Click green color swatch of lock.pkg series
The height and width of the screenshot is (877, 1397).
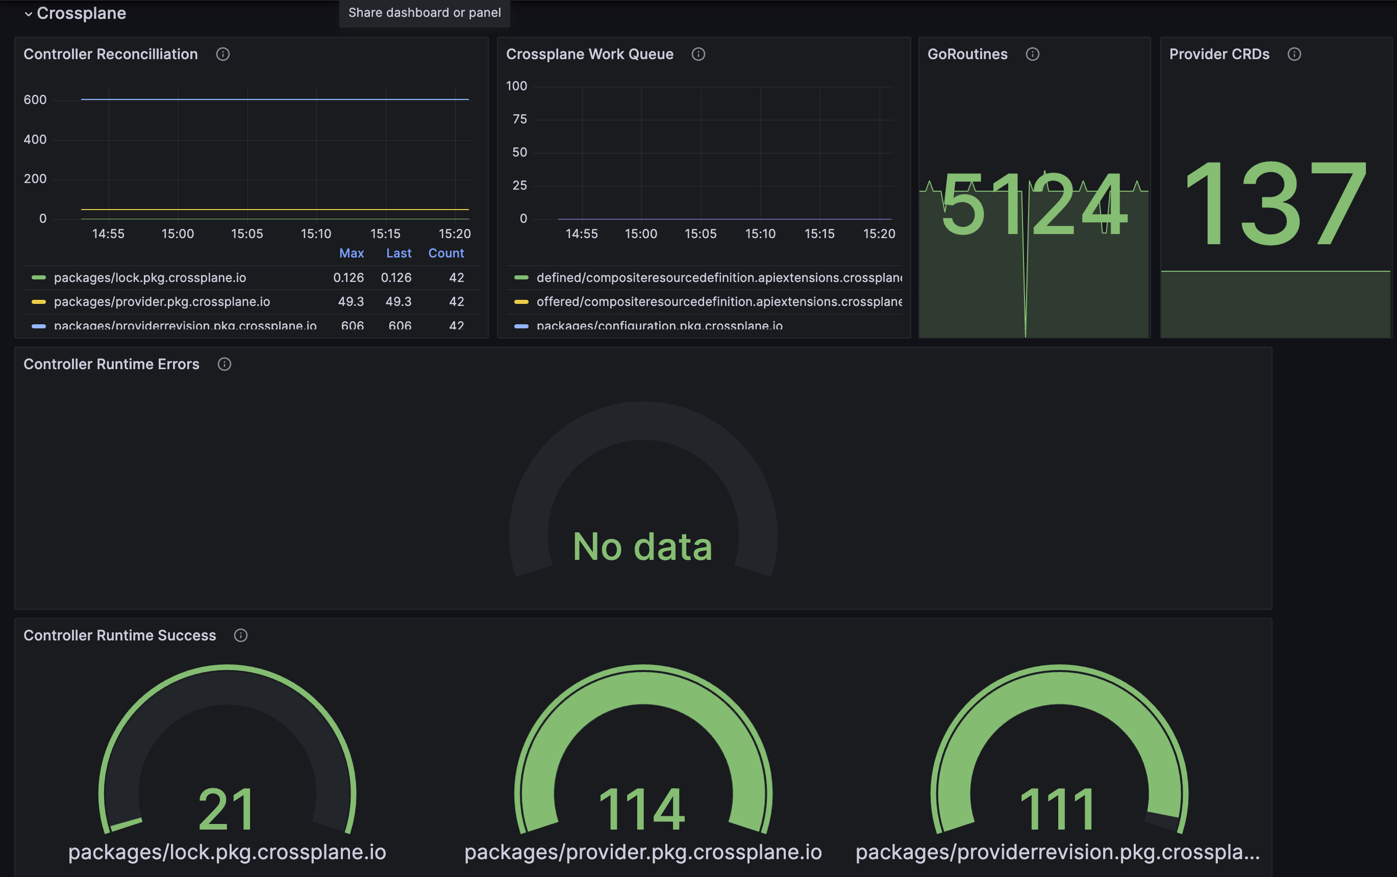pyautogui.click(x=39, y=278)
